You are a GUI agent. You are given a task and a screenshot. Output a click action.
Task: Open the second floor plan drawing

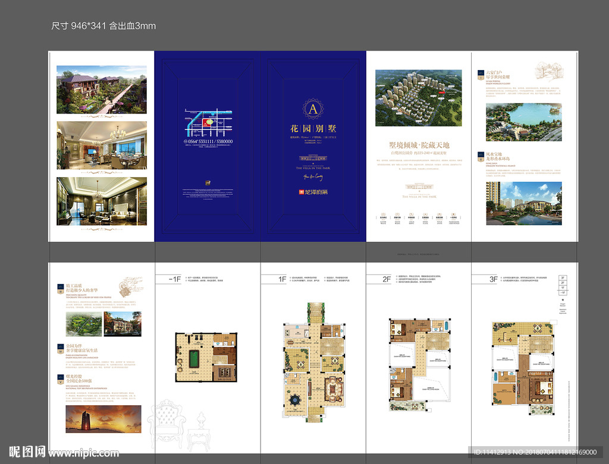pyautogui.click(x=420, y=365)
